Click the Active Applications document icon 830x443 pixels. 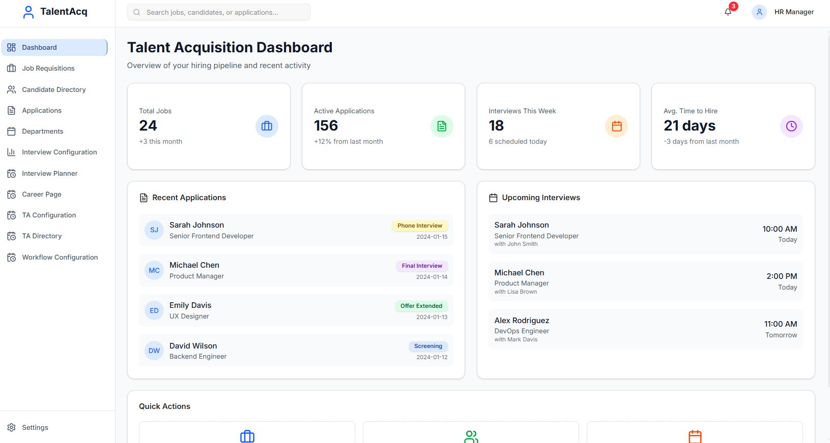pyautogui.click(x=442, y=126)
